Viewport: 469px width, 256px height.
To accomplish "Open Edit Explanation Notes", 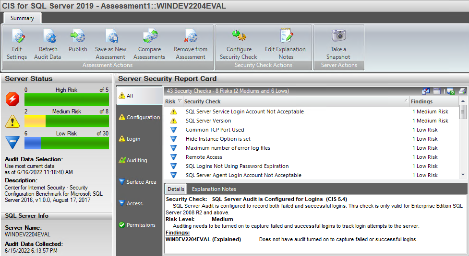I will 286,36.
